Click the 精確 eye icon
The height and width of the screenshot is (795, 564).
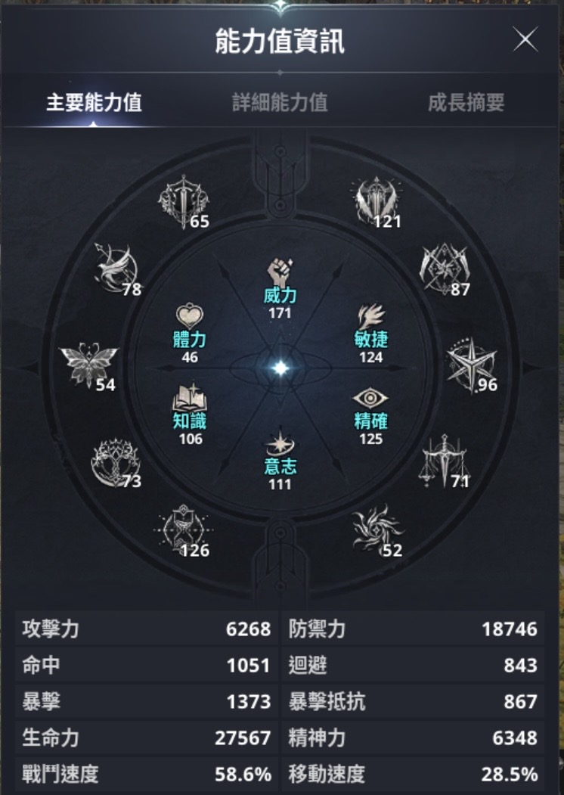pos(370,399)
